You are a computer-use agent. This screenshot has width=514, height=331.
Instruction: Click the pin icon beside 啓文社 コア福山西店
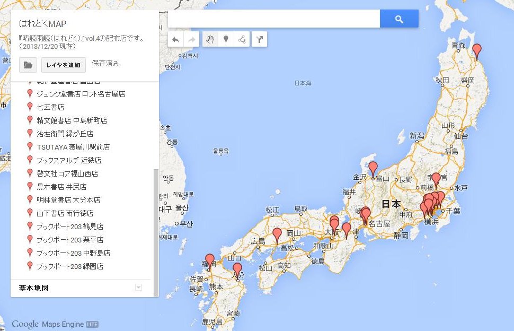(30, 173)
